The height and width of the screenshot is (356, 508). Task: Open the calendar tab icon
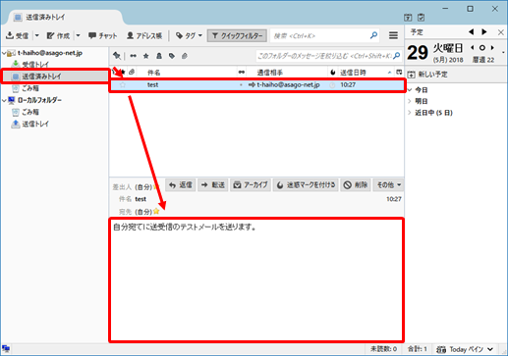tap(408, 18)
